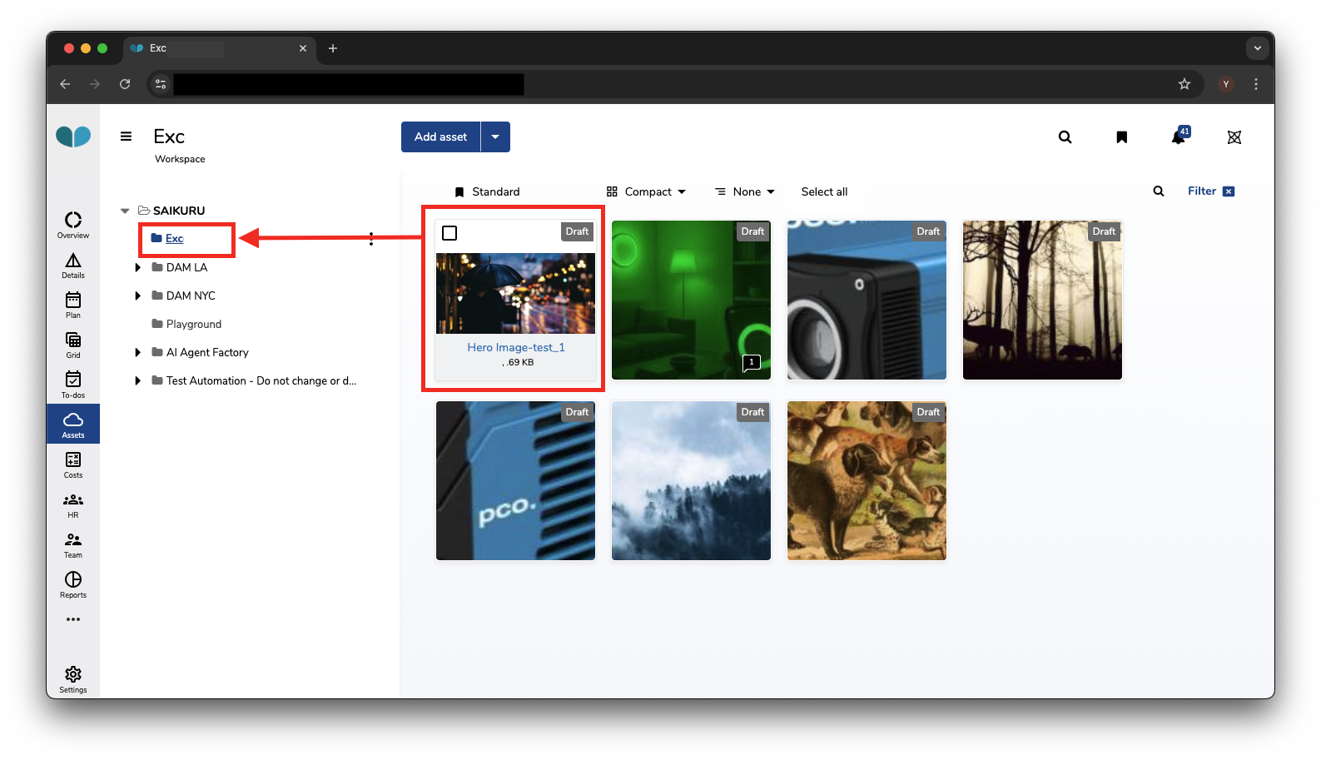Select the Assets sidebar item
Viewport: 1321px width, 760px height.
pyautogui.click(x=73, y=425)
